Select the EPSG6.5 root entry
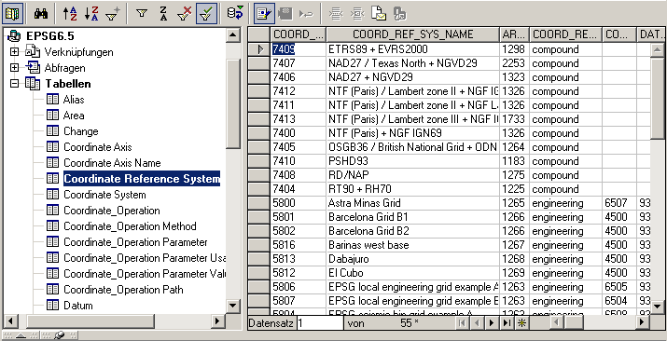Screen dimensions: 667x341 pyautogui.click(x=50, y=36)
